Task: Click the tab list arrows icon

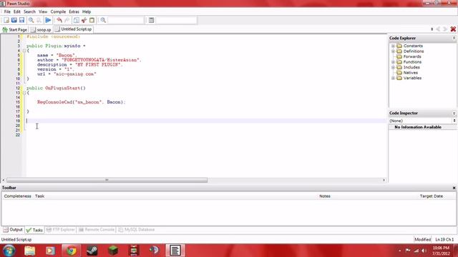Action: (x=432, y=29)
